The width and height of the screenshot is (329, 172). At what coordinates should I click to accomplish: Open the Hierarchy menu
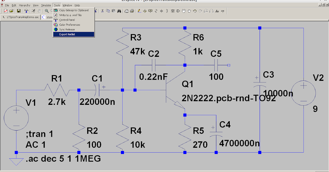point(25,5)
